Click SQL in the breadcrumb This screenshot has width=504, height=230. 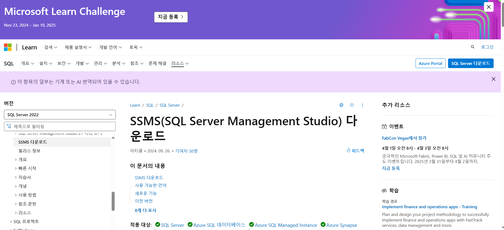pyautogui.click(x=150, y=105)
